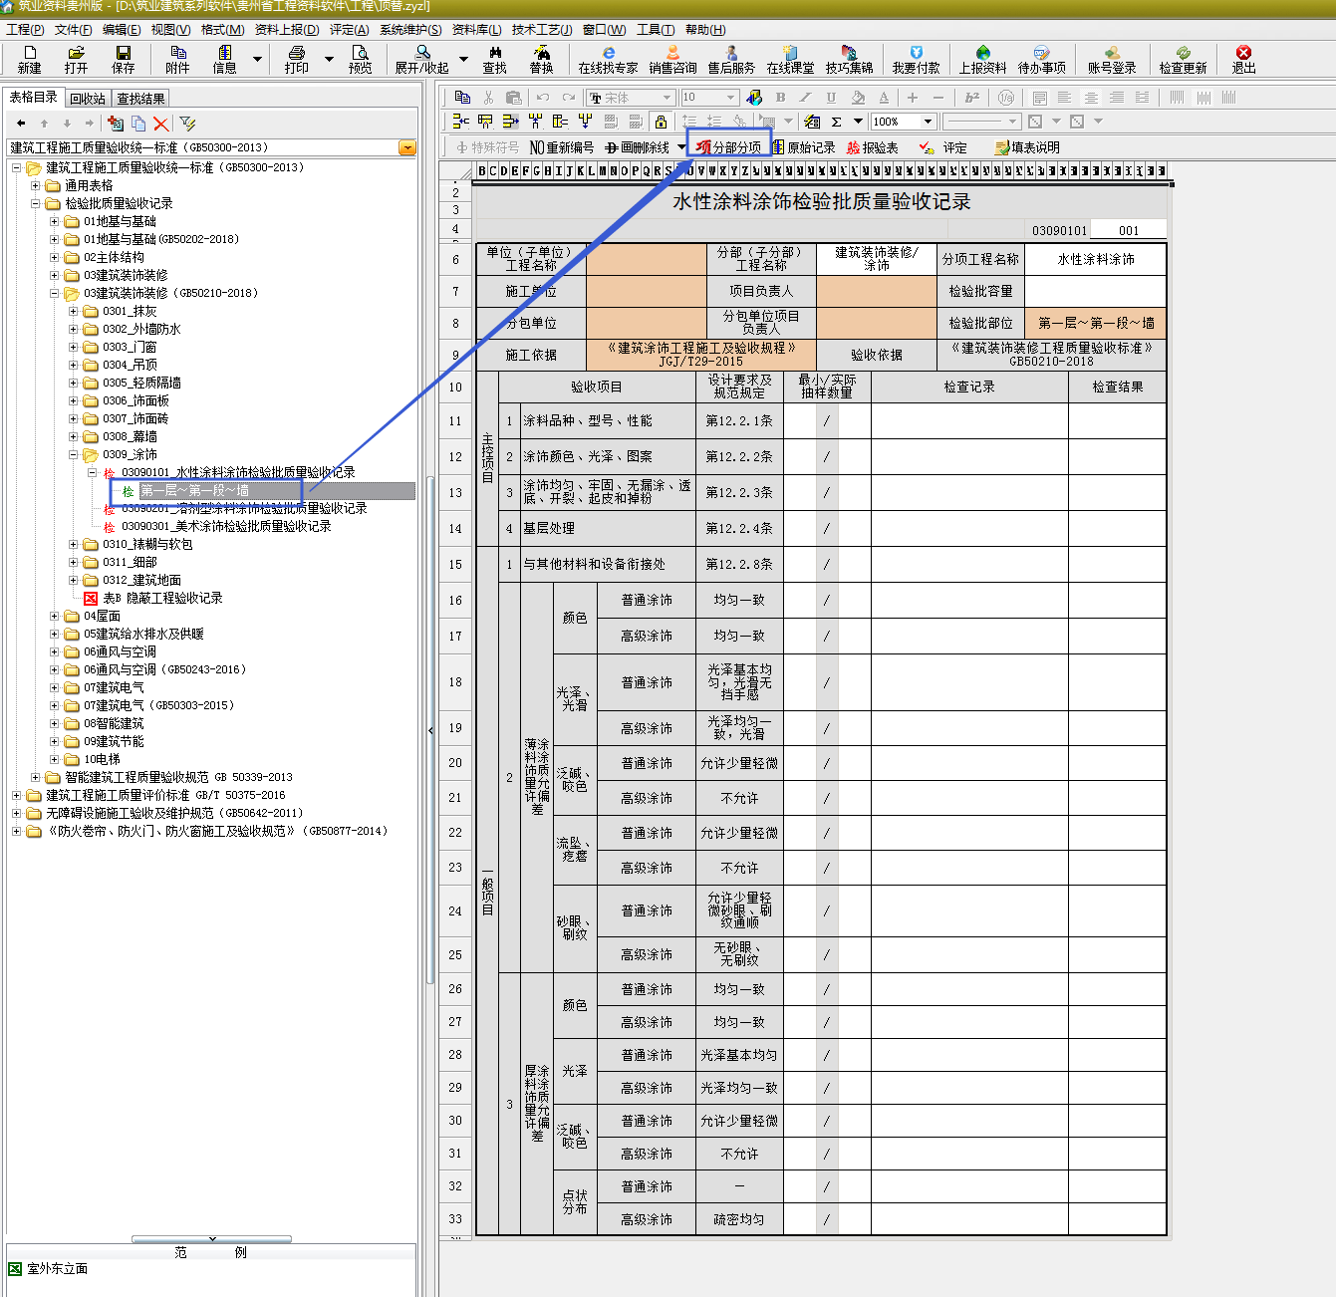Expand 10电梯 tree folder
This screenshot has width=1336, height=1297.
54,759
